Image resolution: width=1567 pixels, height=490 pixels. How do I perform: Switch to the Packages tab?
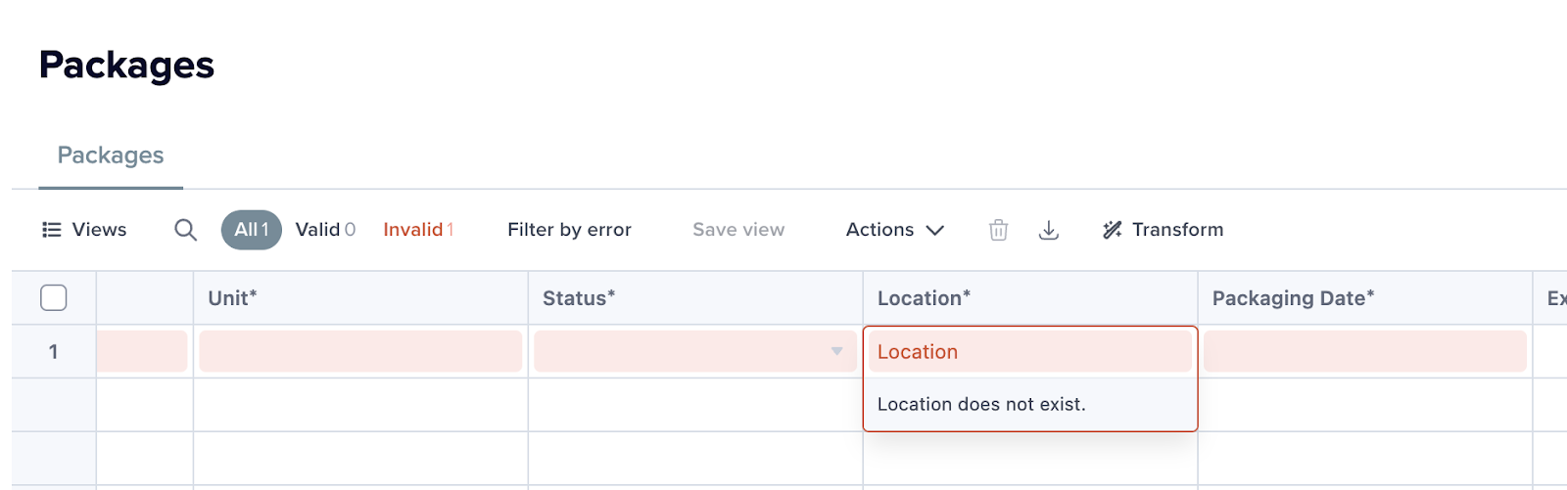[111, 156]
